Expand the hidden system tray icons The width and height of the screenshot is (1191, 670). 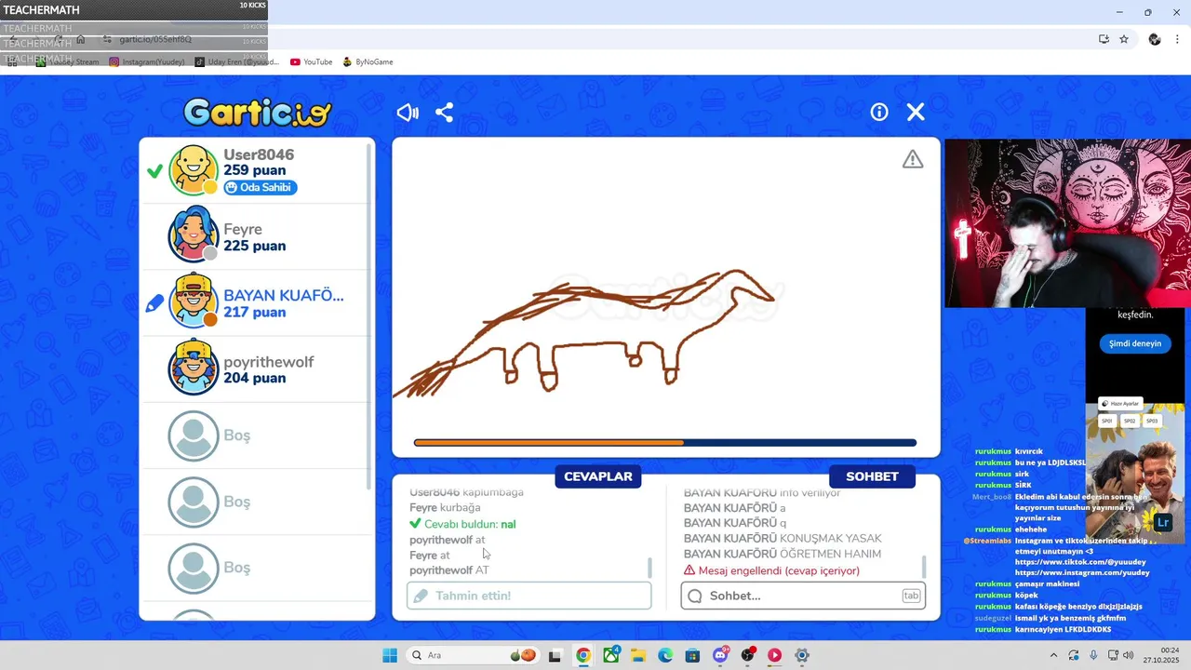[x=1053, y=655]
